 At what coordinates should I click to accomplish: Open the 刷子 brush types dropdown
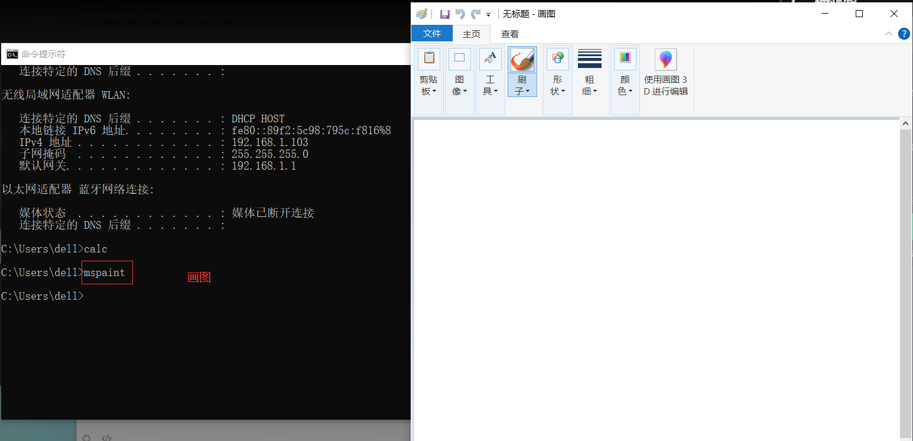point(522,85)
